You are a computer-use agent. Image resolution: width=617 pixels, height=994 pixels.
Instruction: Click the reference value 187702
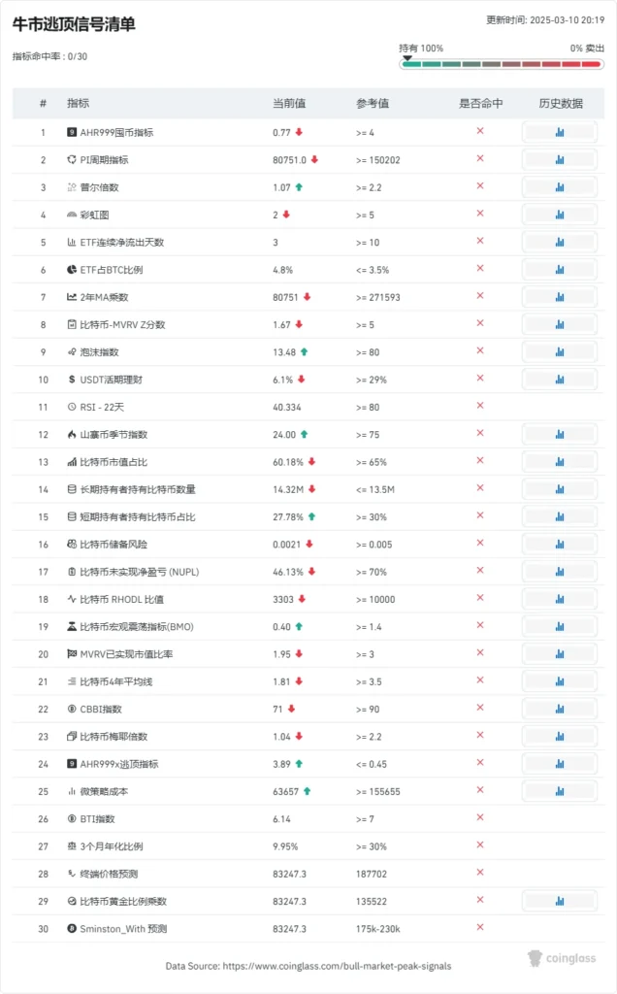point(372,875)
